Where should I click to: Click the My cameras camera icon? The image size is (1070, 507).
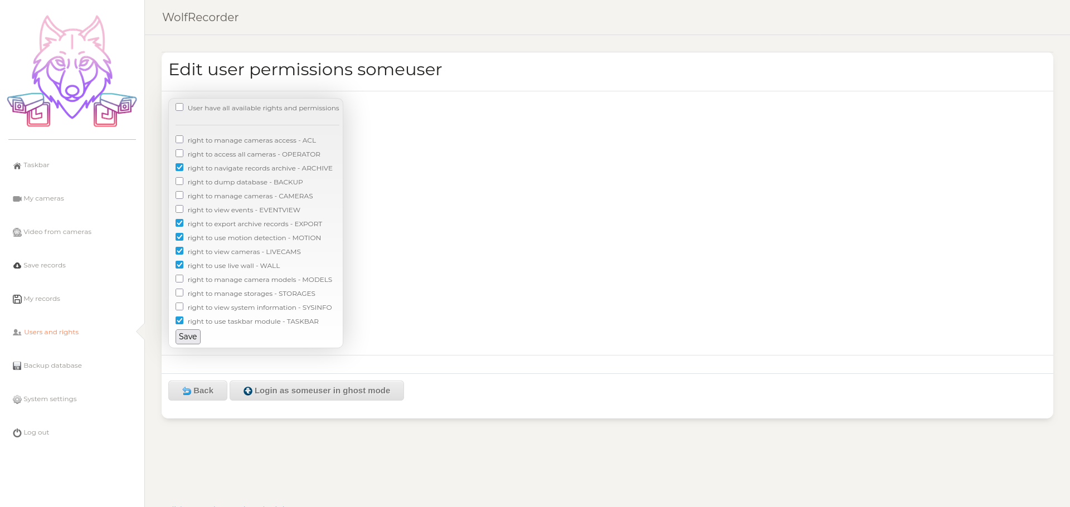pos(17,199)
